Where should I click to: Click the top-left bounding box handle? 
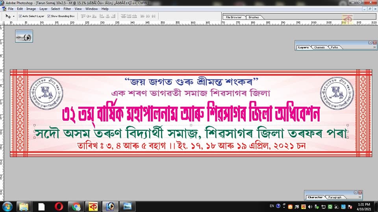click(35, 125)
